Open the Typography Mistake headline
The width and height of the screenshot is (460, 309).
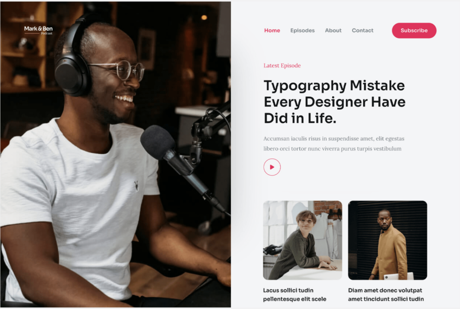[x=334, y=102]
